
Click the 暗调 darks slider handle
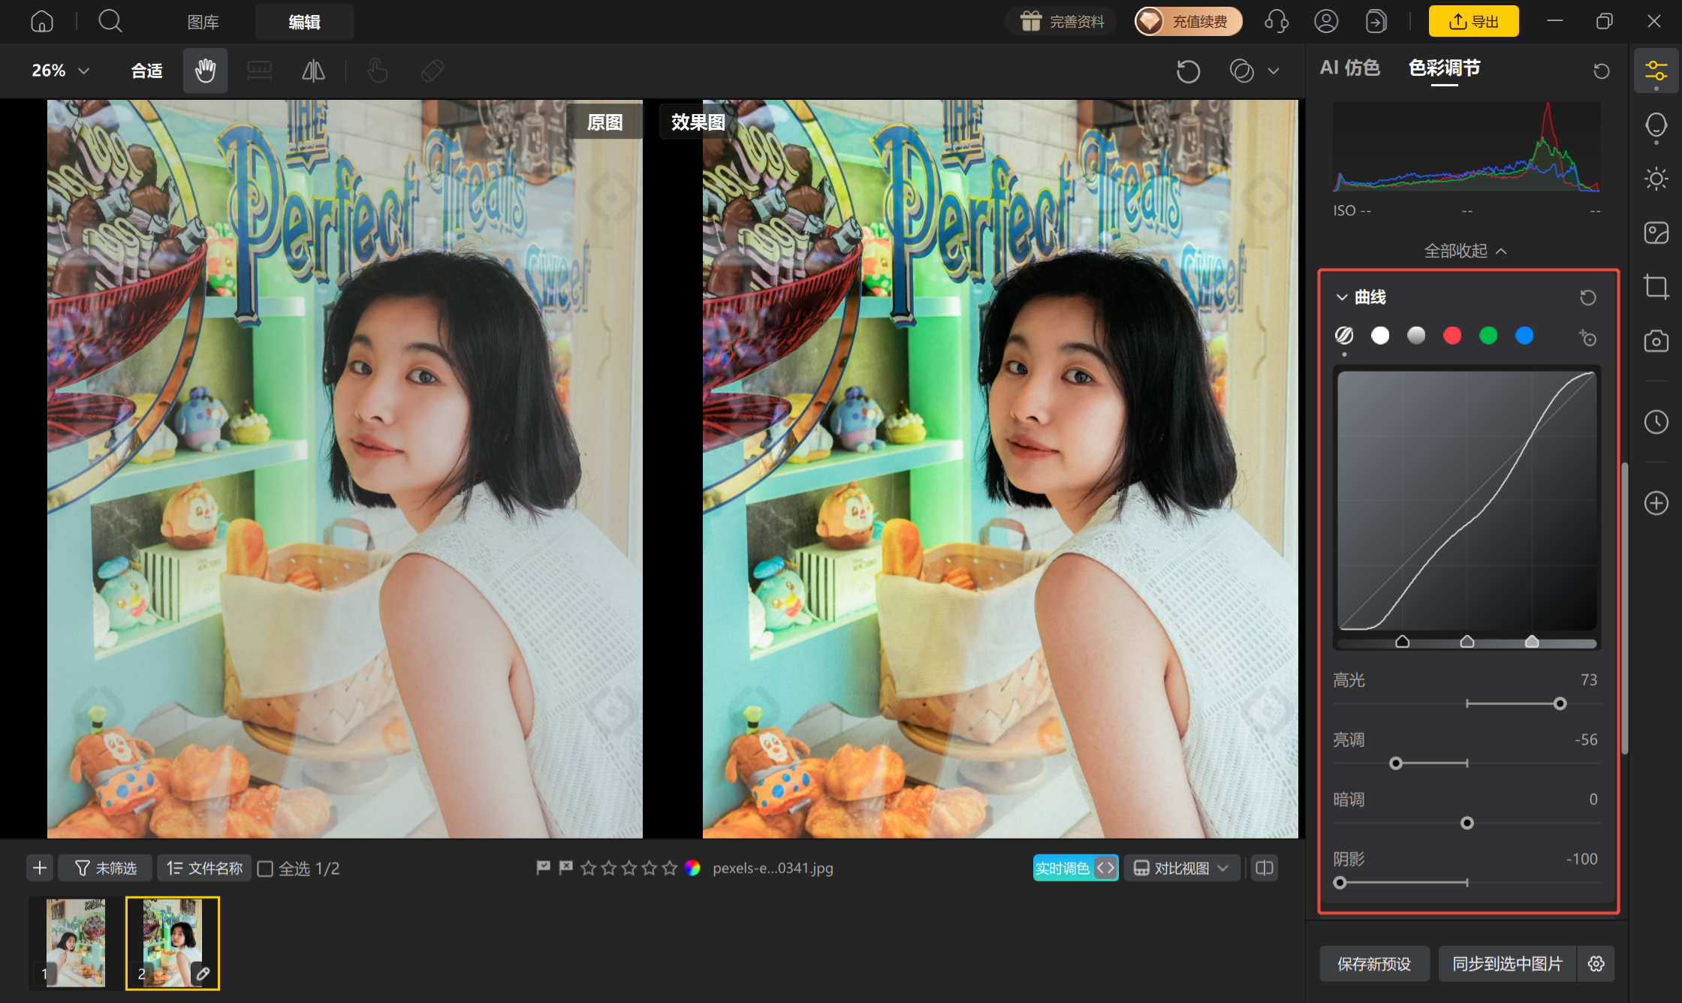point(1467,824)
